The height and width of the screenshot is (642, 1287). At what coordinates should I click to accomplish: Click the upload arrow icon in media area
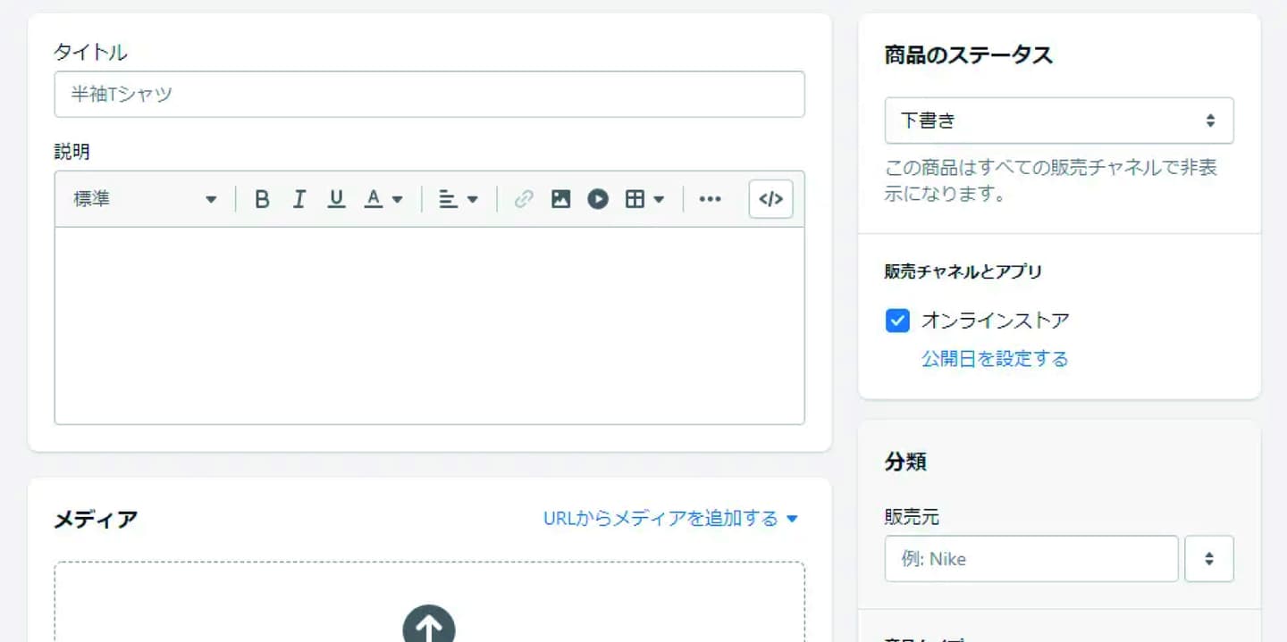point(429,628)
